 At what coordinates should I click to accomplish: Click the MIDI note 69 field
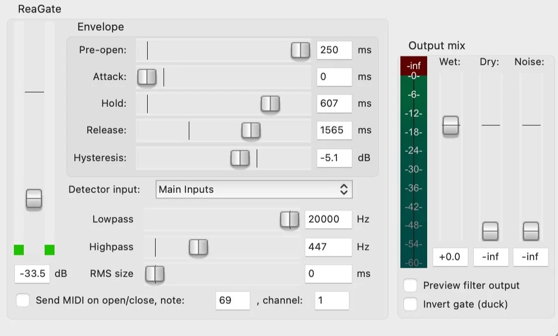coord(233,300)
